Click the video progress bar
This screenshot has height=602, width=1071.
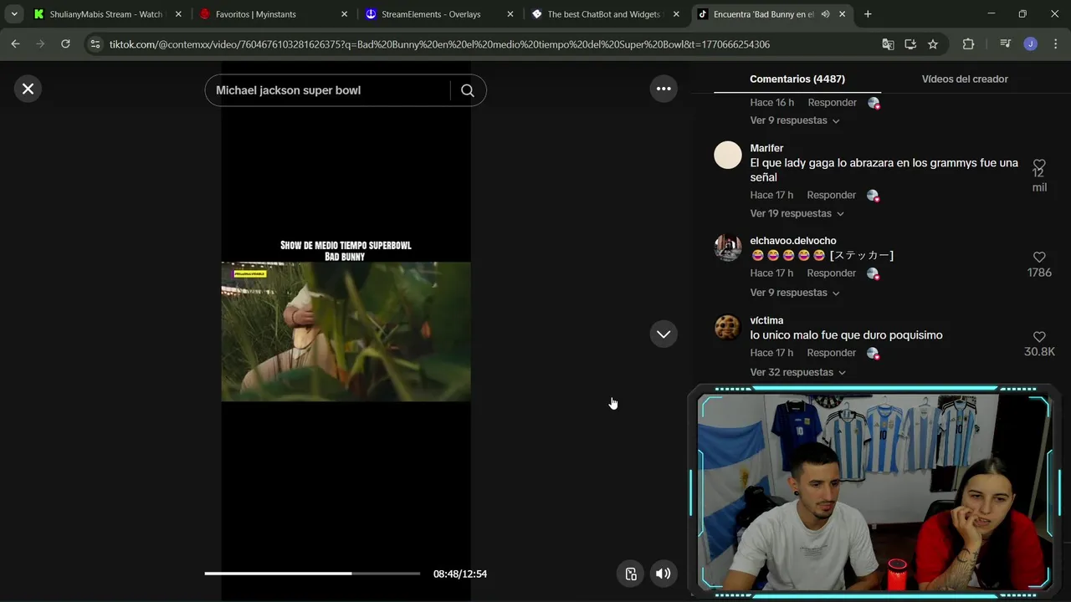[x=312, y=574]
